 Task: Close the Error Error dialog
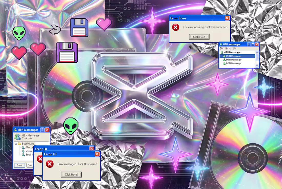tap(227, 18)
